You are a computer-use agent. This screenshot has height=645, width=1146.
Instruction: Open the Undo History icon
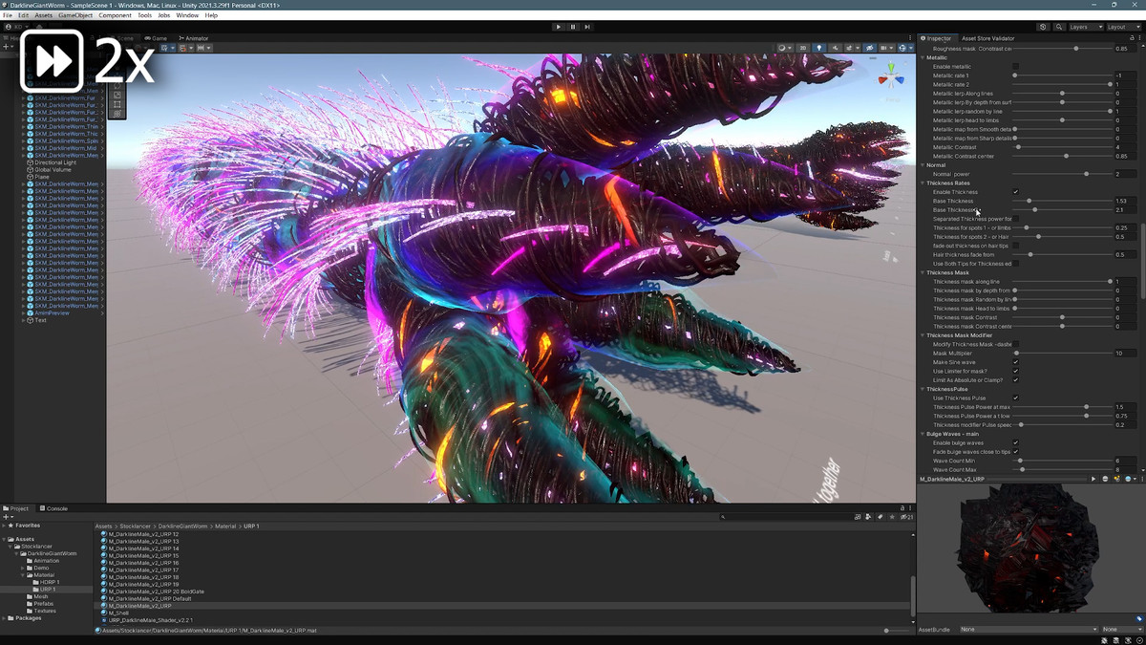[1043, 27]
